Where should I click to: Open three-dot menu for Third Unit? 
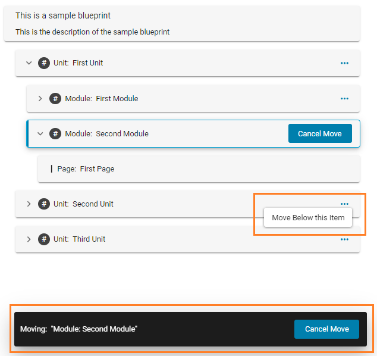coord(344,239)
